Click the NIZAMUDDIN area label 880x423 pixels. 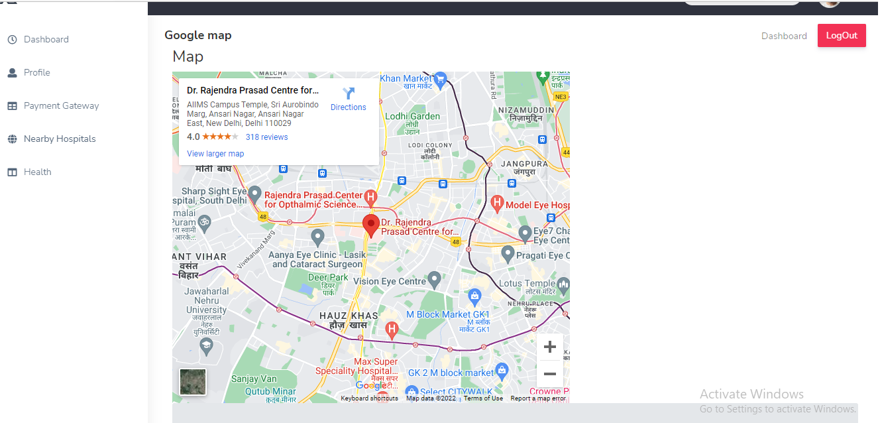tap(525, 109)
